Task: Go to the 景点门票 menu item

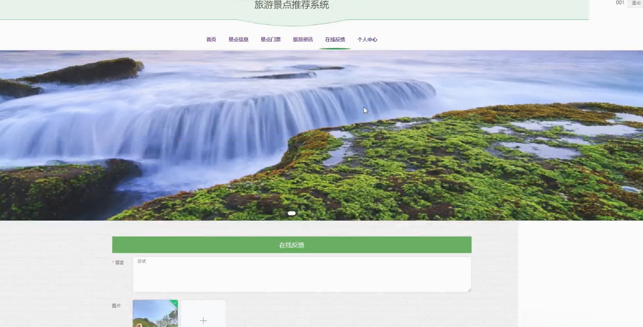Action: [x=271, y=40]
